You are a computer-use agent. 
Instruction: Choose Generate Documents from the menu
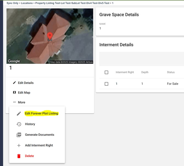(x=40, y=135)
